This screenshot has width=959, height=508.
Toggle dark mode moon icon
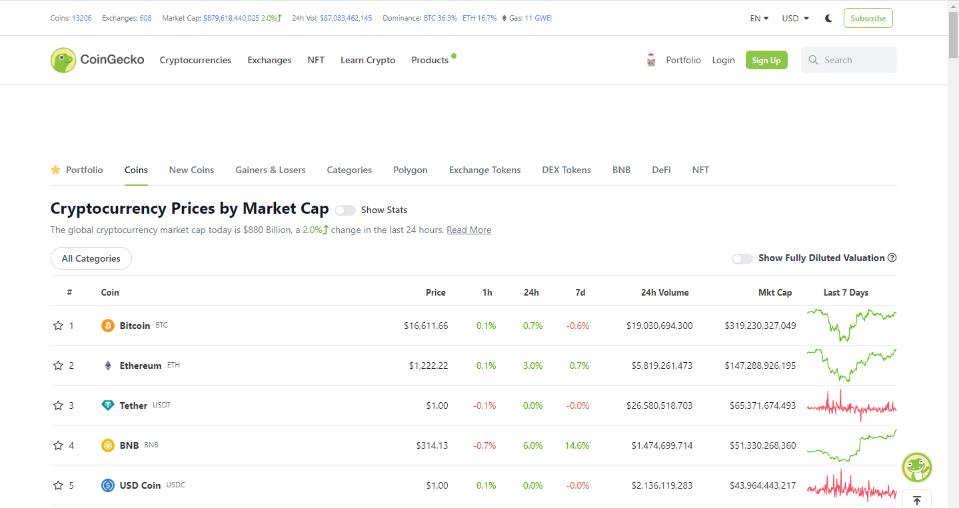pos(828,18)
